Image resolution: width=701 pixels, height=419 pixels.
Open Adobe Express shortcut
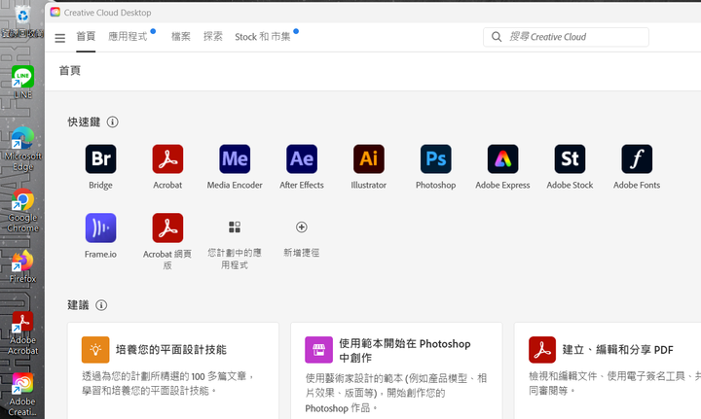pos(503,158)
